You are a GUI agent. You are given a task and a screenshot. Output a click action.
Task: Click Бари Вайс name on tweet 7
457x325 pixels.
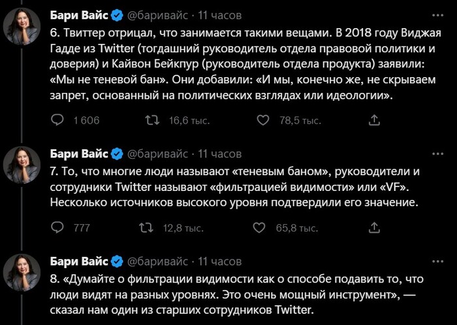(78, 154)
